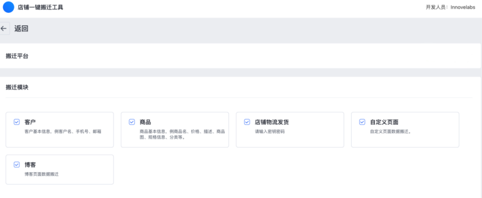Click the 店铺物流发货 card title

tap(272, 122)
